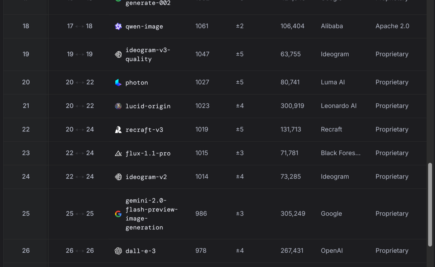Open the photon model link
435x267 pixels.
[137, 83]
